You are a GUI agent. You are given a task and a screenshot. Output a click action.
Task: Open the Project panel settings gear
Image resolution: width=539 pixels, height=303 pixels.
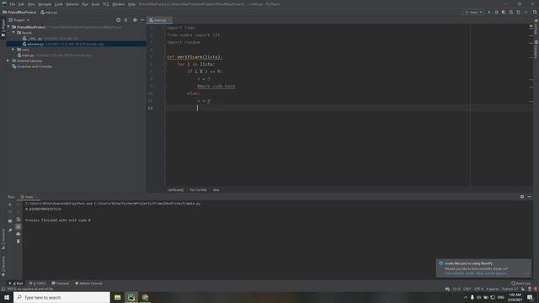click(x=135, y=20)
